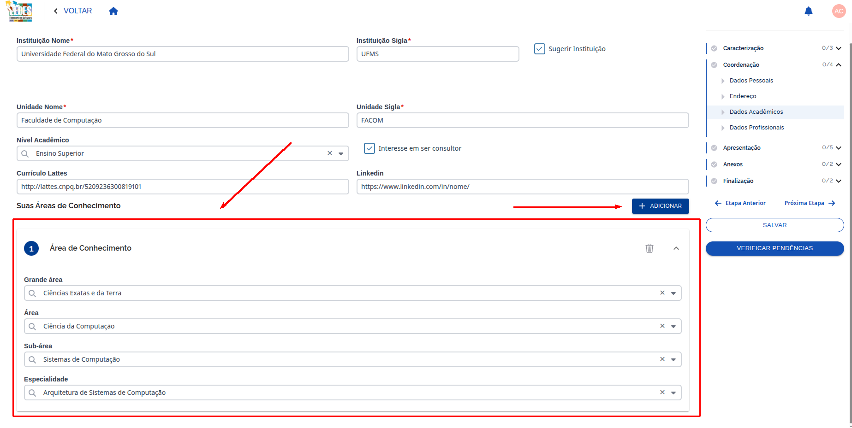Click the SALVAR button
The image size is (852, 428).
click(775, 225)
